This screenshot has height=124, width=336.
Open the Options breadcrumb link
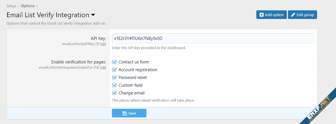28,6
